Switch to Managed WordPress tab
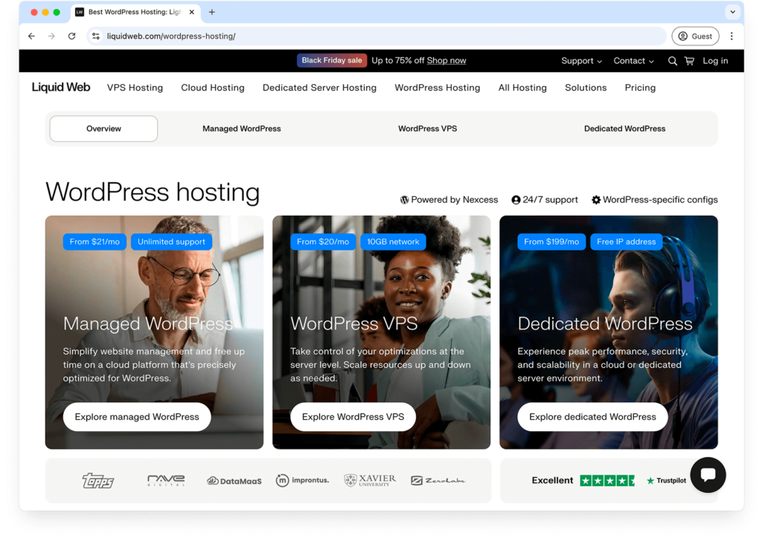 (242, 129)
